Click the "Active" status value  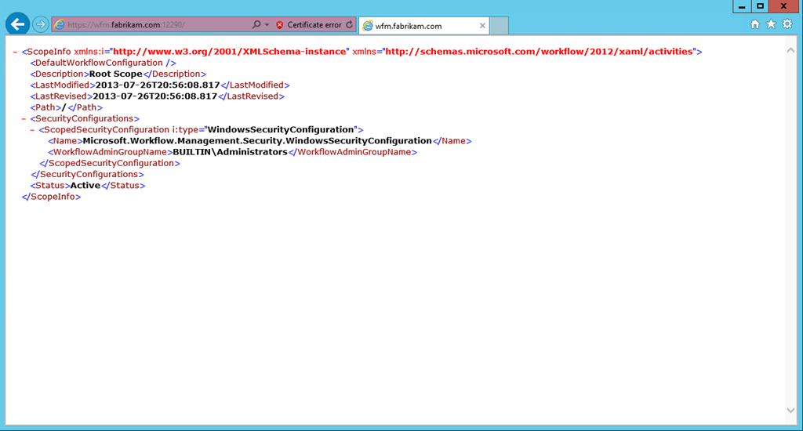85,185
